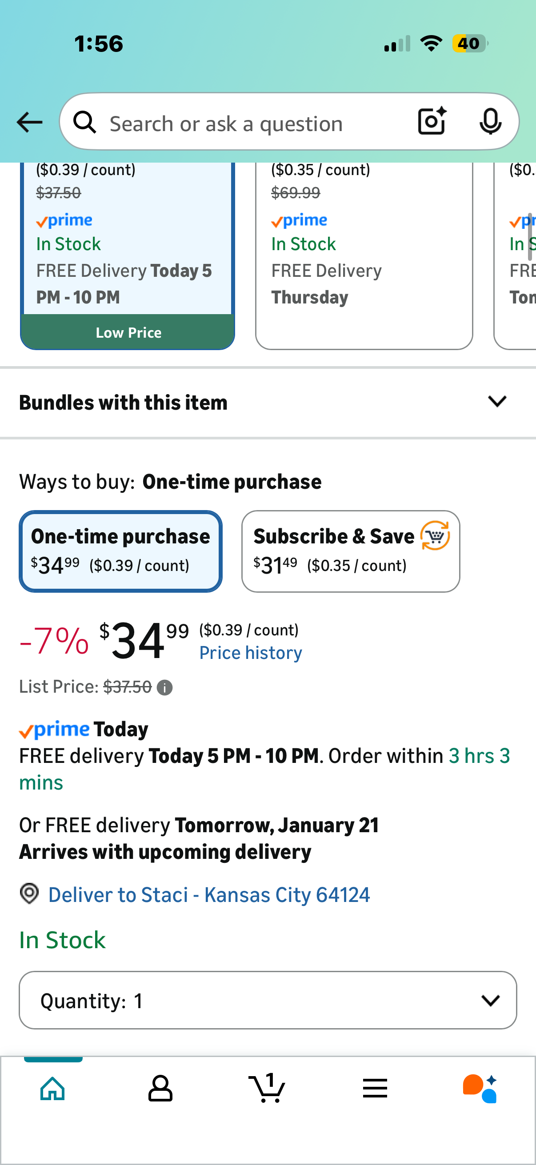Viewport: 536px width, 1165px height.
Task: Tap the magnifying glass search icon
Action: [x=84, y=122]
